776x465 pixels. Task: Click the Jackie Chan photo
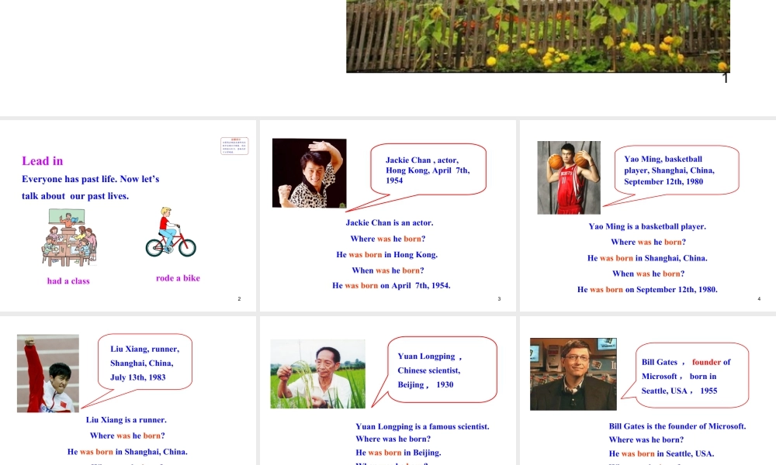point(309,173)
